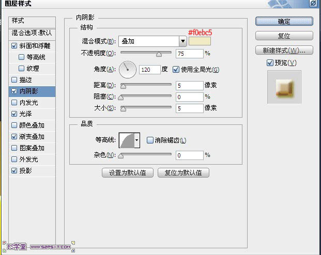Close dialog with top-right corner icon

[313, 4]
